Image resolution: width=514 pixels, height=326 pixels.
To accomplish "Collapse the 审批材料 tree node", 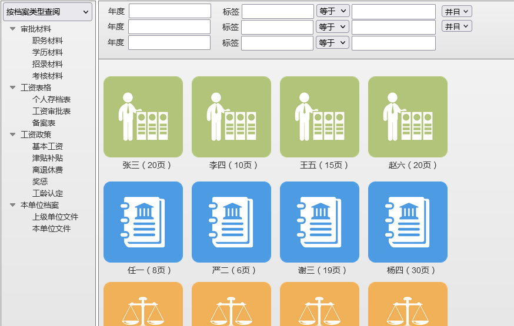I will coord(12,29).
